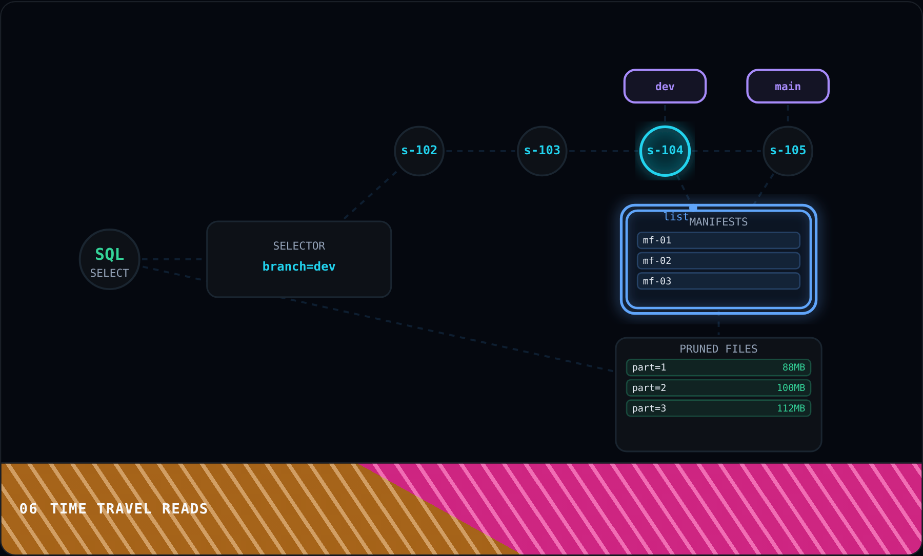
Task: Click the SQL SELECT circle node
Action: 110,259
